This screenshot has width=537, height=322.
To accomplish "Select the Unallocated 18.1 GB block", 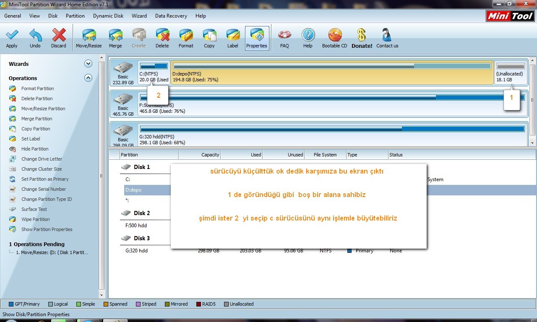I will tap(511, 73).
